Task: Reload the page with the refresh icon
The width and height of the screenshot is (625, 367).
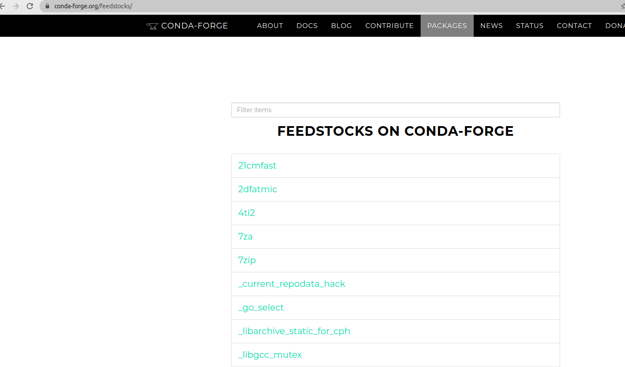Action: pos(30,6)
